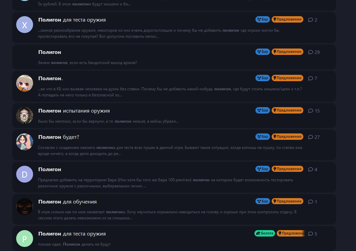Click comment icon with 5 replies on last thread
Screen dimensions: 356x251
click(310, 234)
